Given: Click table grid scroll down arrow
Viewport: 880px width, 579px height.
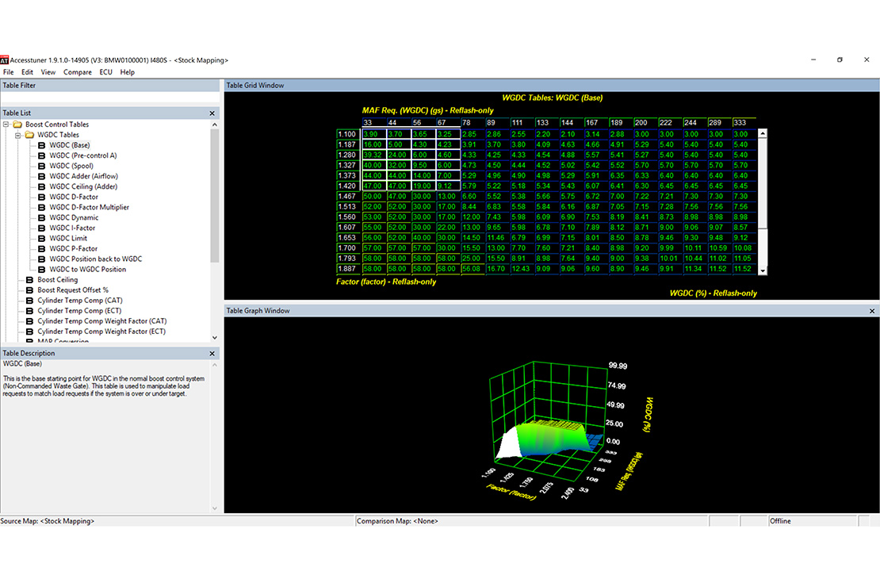Looking at the screenshot, I should pyautogui.click(x=762, y=270).
